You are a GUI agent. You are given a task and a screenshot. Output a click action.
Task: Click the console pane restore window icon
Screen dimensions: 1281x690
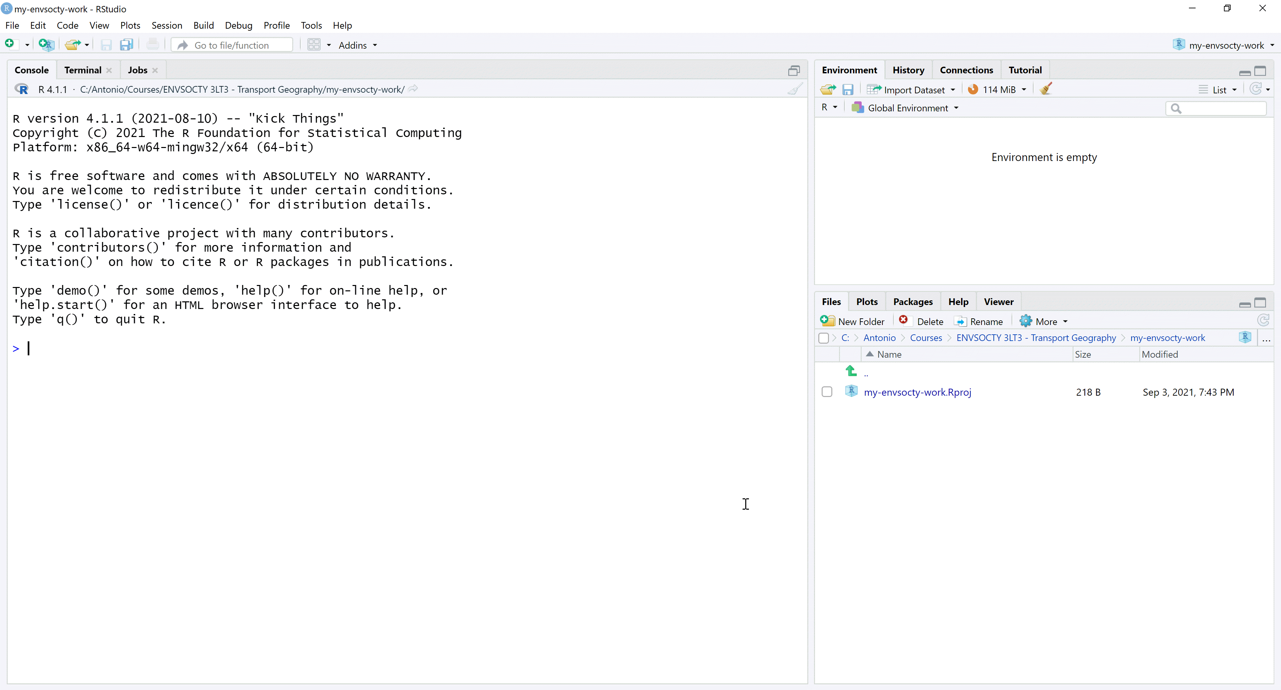[794, 71]
